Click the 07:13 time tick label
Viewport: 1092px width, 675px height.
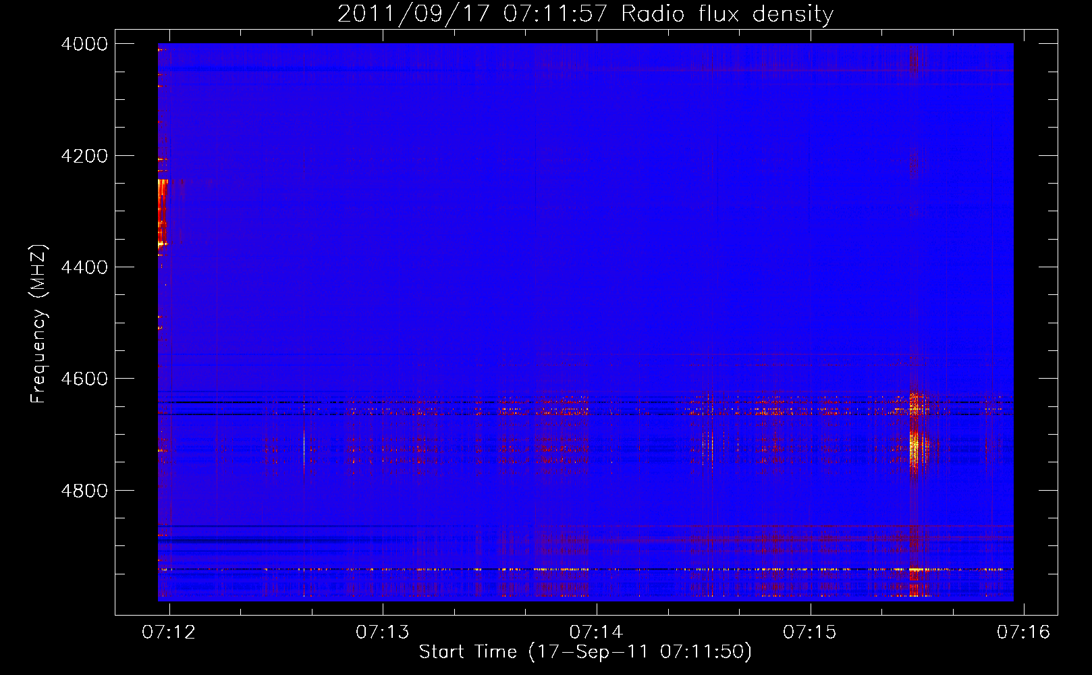click(383, 632)
